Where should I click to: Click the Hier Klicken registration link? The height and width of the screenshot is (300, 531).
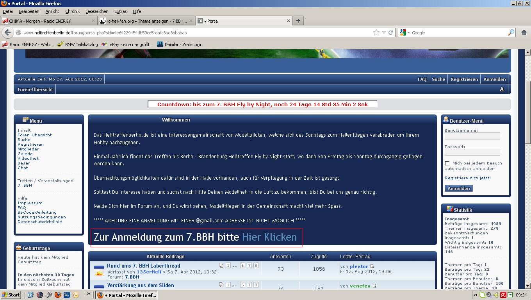pos(270,237)
